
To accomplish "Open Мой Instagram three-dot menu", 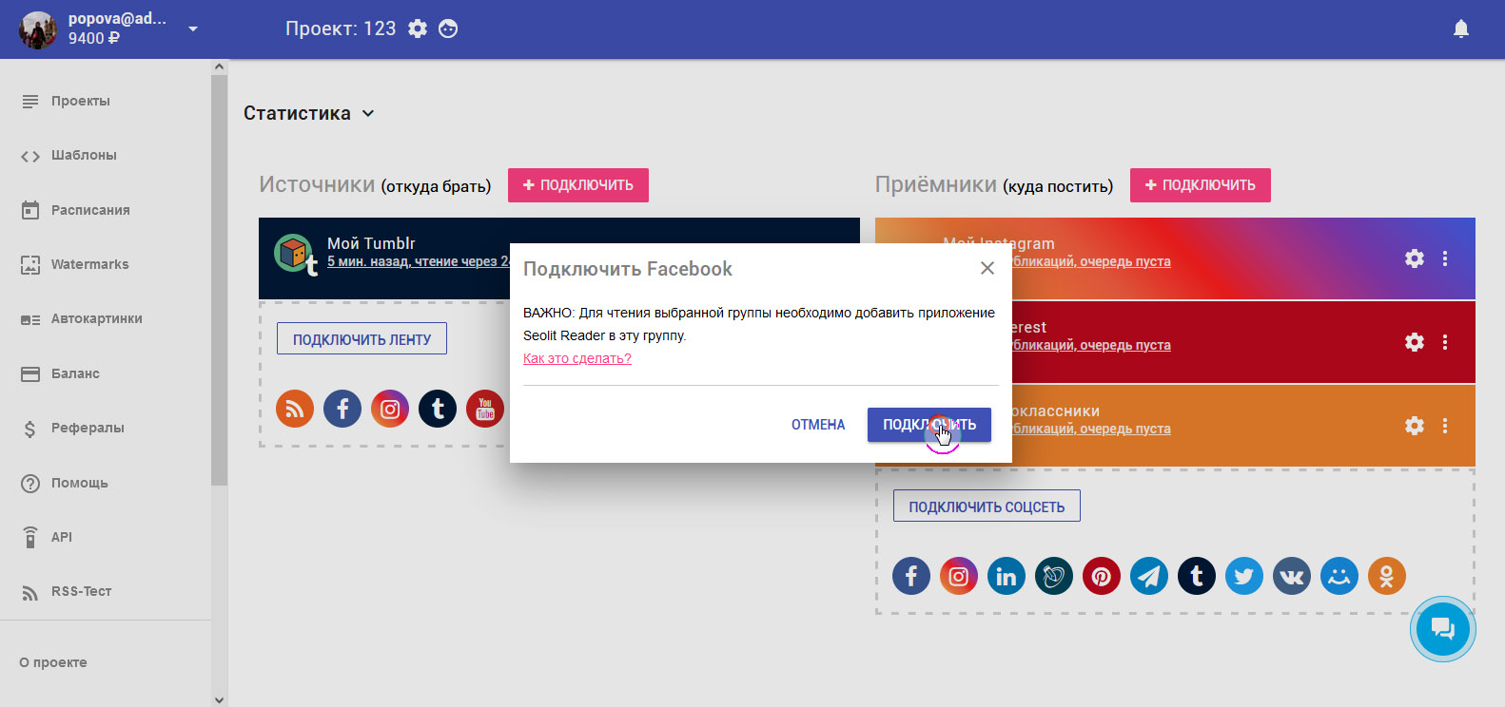I will click(x=1445, y=258).
